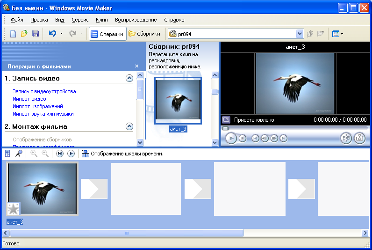Open project using the folder icon
The height and width of the screenshot is (250, 372).
click(24, 34)
